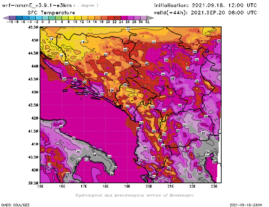Select the '22E' longitude label
Screen dimensions: 269x207
tap(192, 186)
